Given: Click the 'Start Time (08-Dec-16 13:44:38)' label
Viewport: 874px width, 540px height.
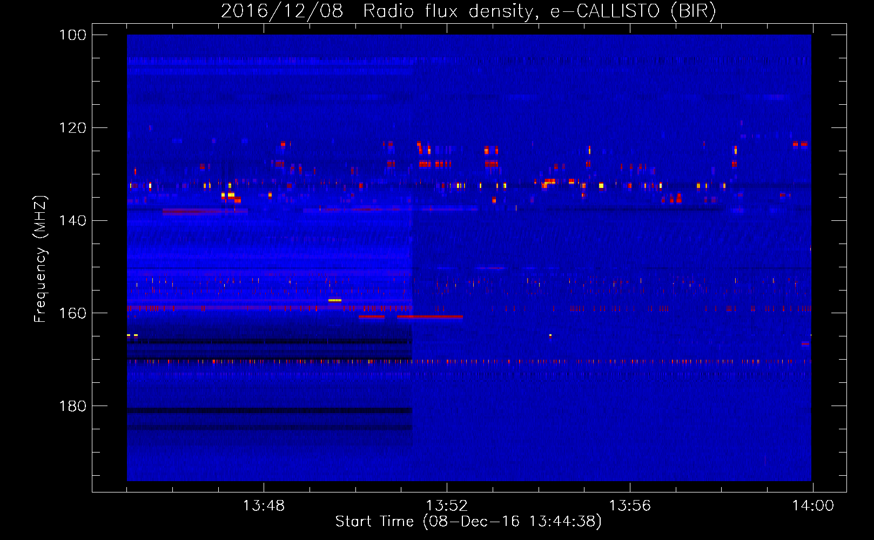Looking at the screenshot, I should tap(468, 521).
